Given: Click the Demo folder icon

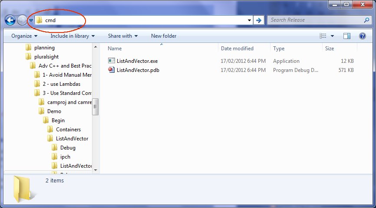Looking at the screenshot, I should click(42, 111).
